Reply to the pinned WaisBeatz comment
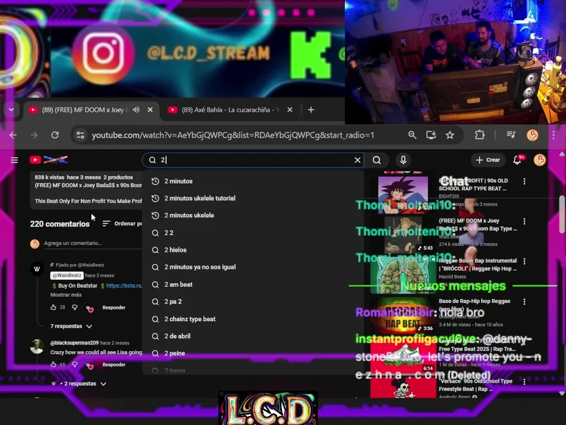 pos(114,308)
